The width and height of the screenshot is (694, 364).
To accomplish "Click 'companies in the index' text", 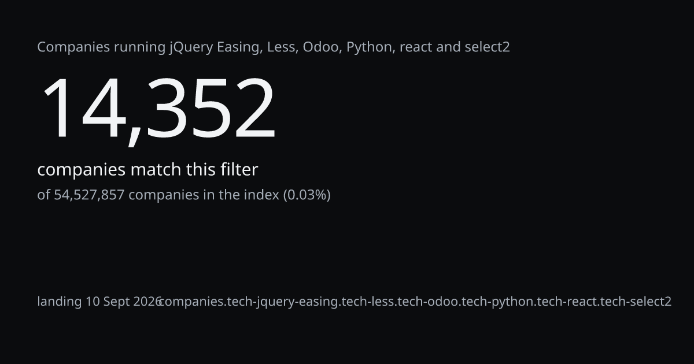I will point(204,195).
